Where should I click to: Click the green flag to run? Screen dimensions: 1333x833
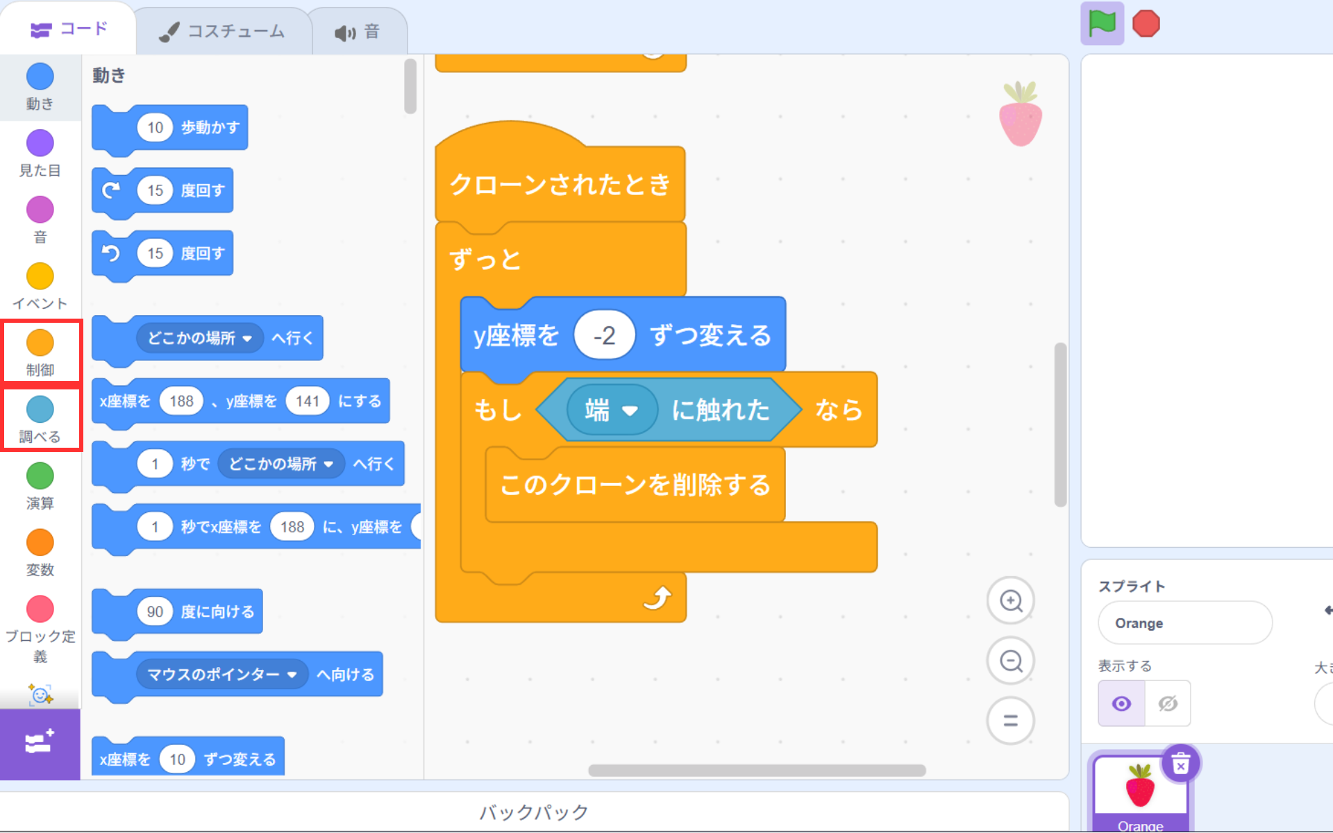(1102, 24)
